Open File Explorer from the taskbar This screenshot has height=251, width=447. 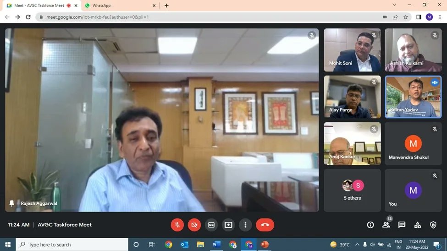(200, 245)
